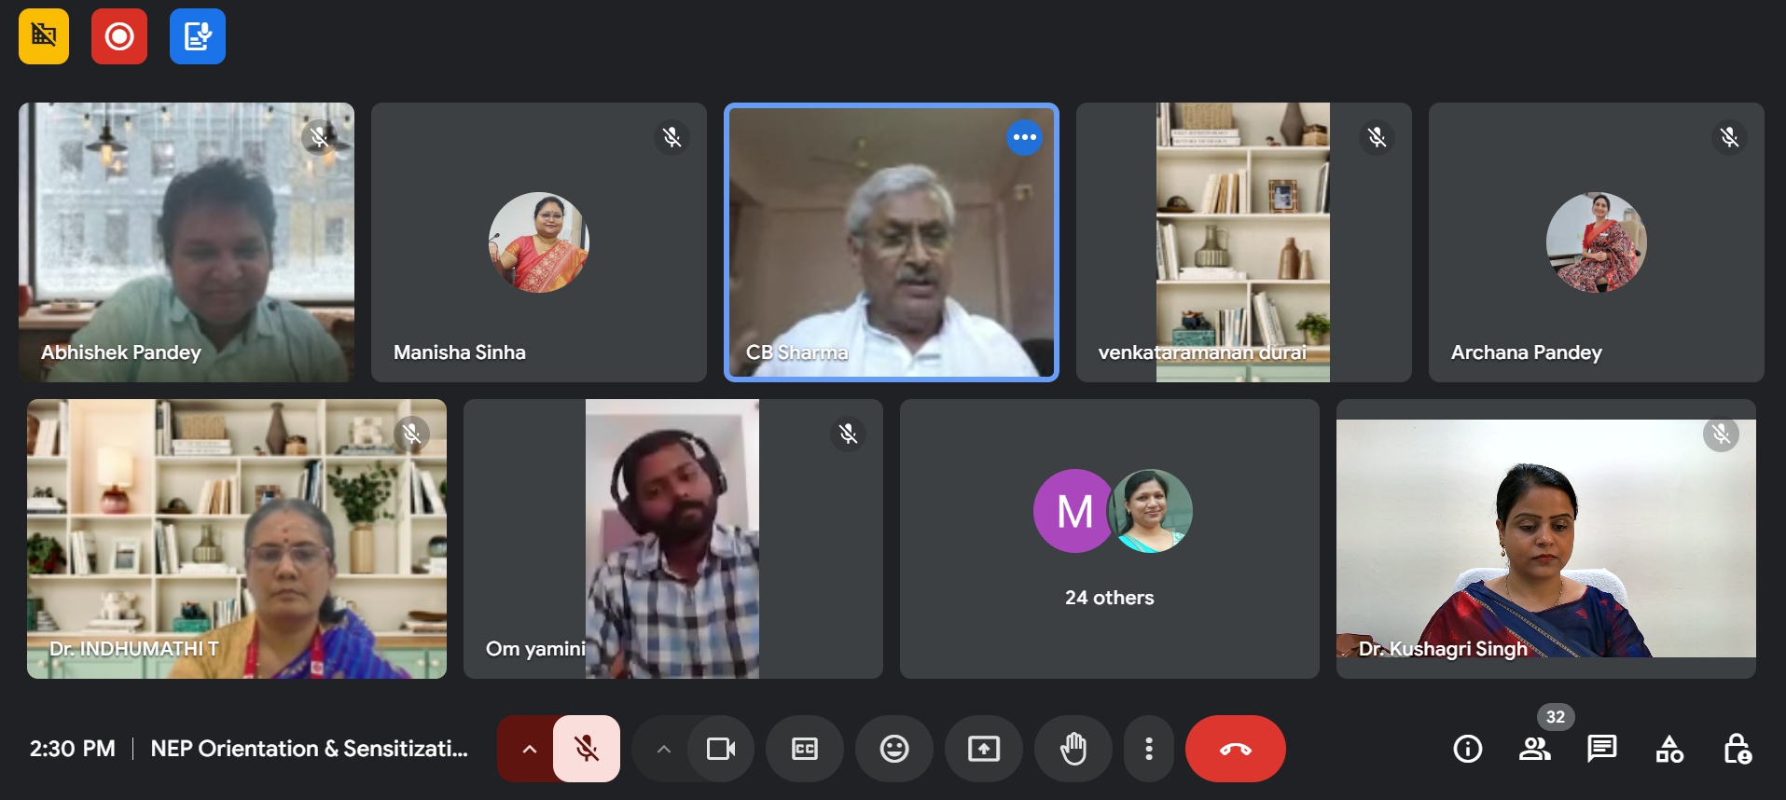The image size is (1786, 800).
Task: Toggle the microphone mute button
Action: coord(586,749)
